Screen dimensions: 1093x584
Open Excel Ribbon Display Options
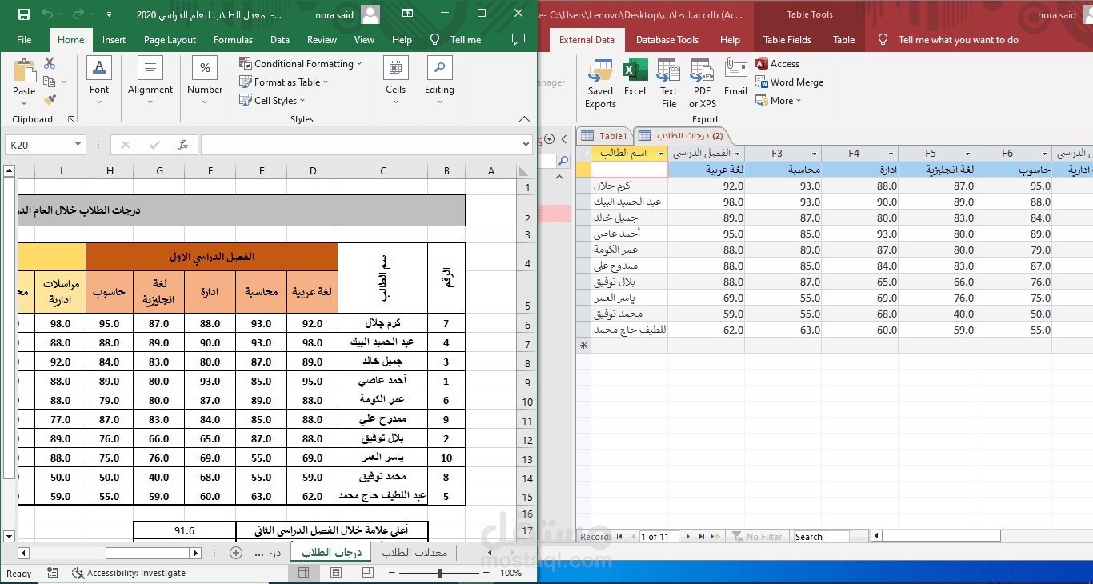pyautogui.click(x=408, y=14)
